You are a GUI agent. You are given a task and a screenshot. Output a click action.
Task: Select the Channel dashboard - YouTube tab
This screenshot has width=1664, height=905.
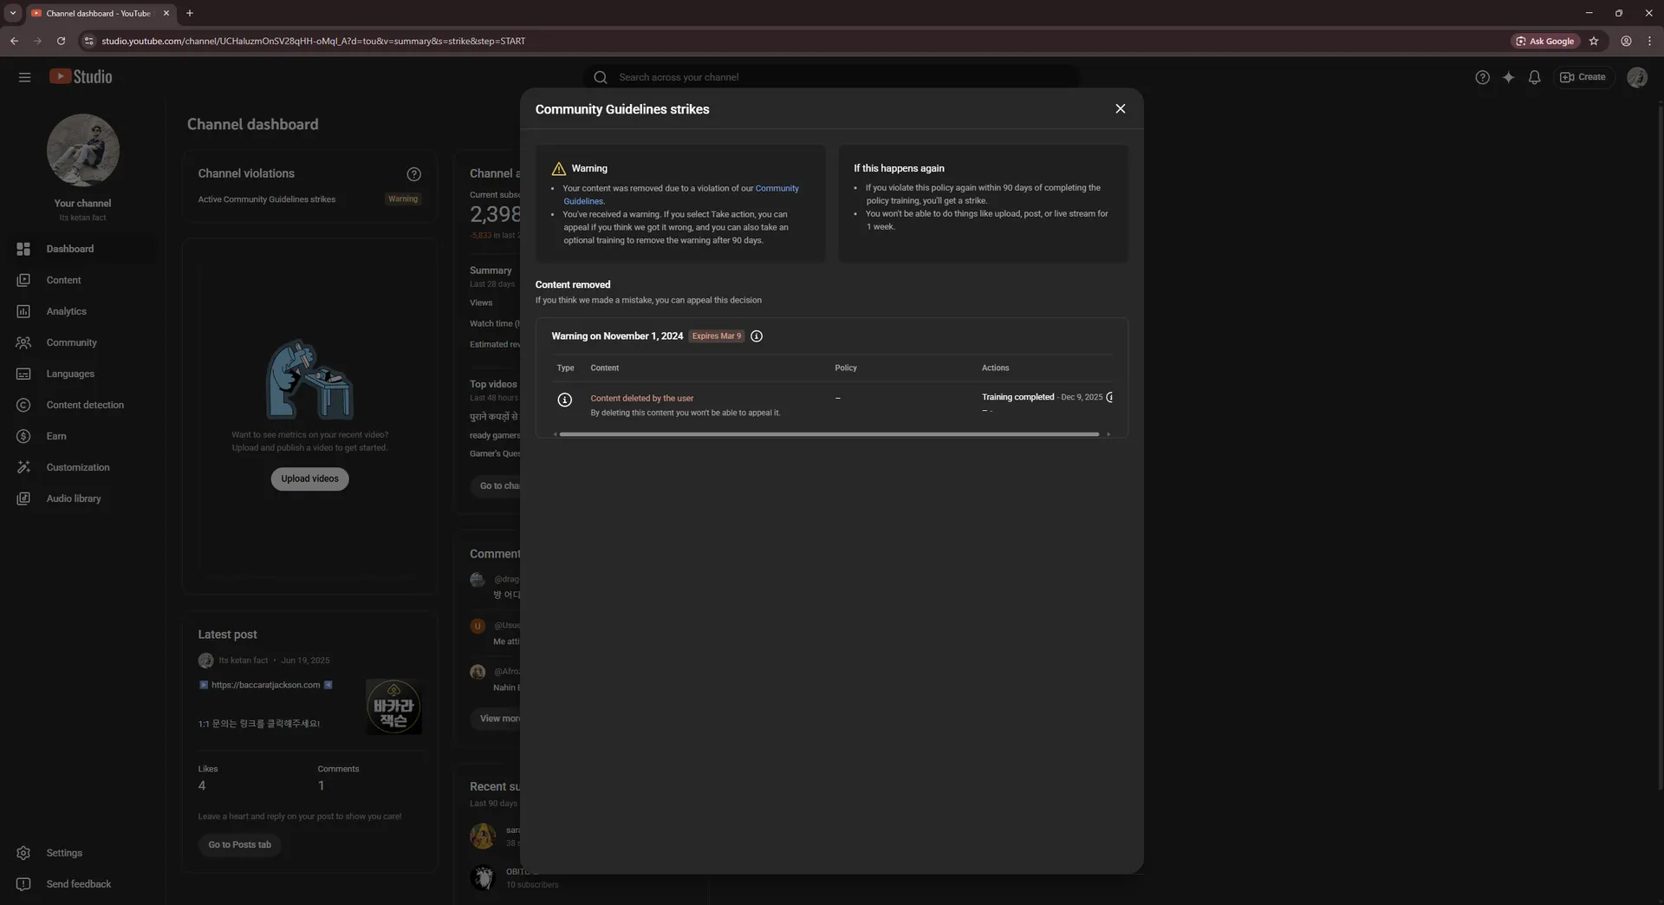pos(100,13)
